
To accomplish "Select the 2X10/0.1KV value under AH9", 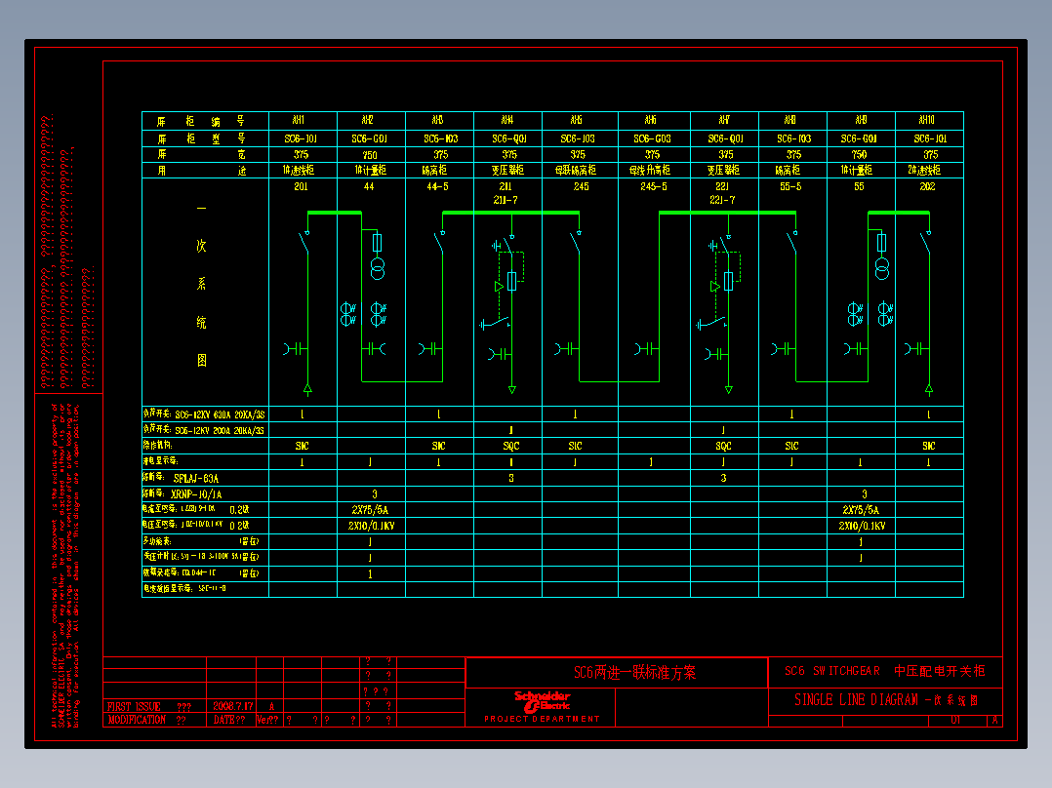I will [862, 526].
